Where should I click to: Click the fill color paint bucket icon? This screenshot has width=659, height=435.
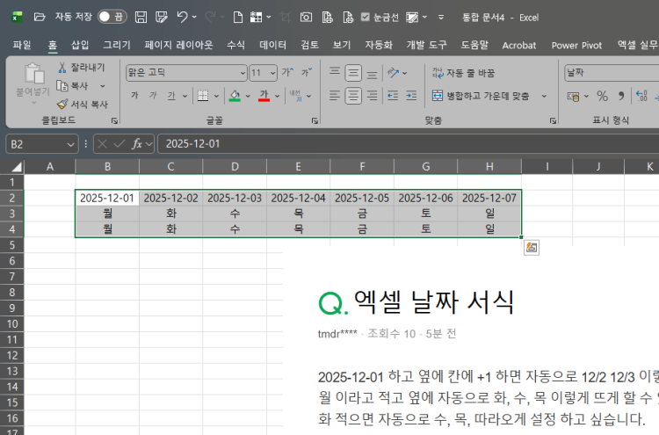(x=234, y=96)
